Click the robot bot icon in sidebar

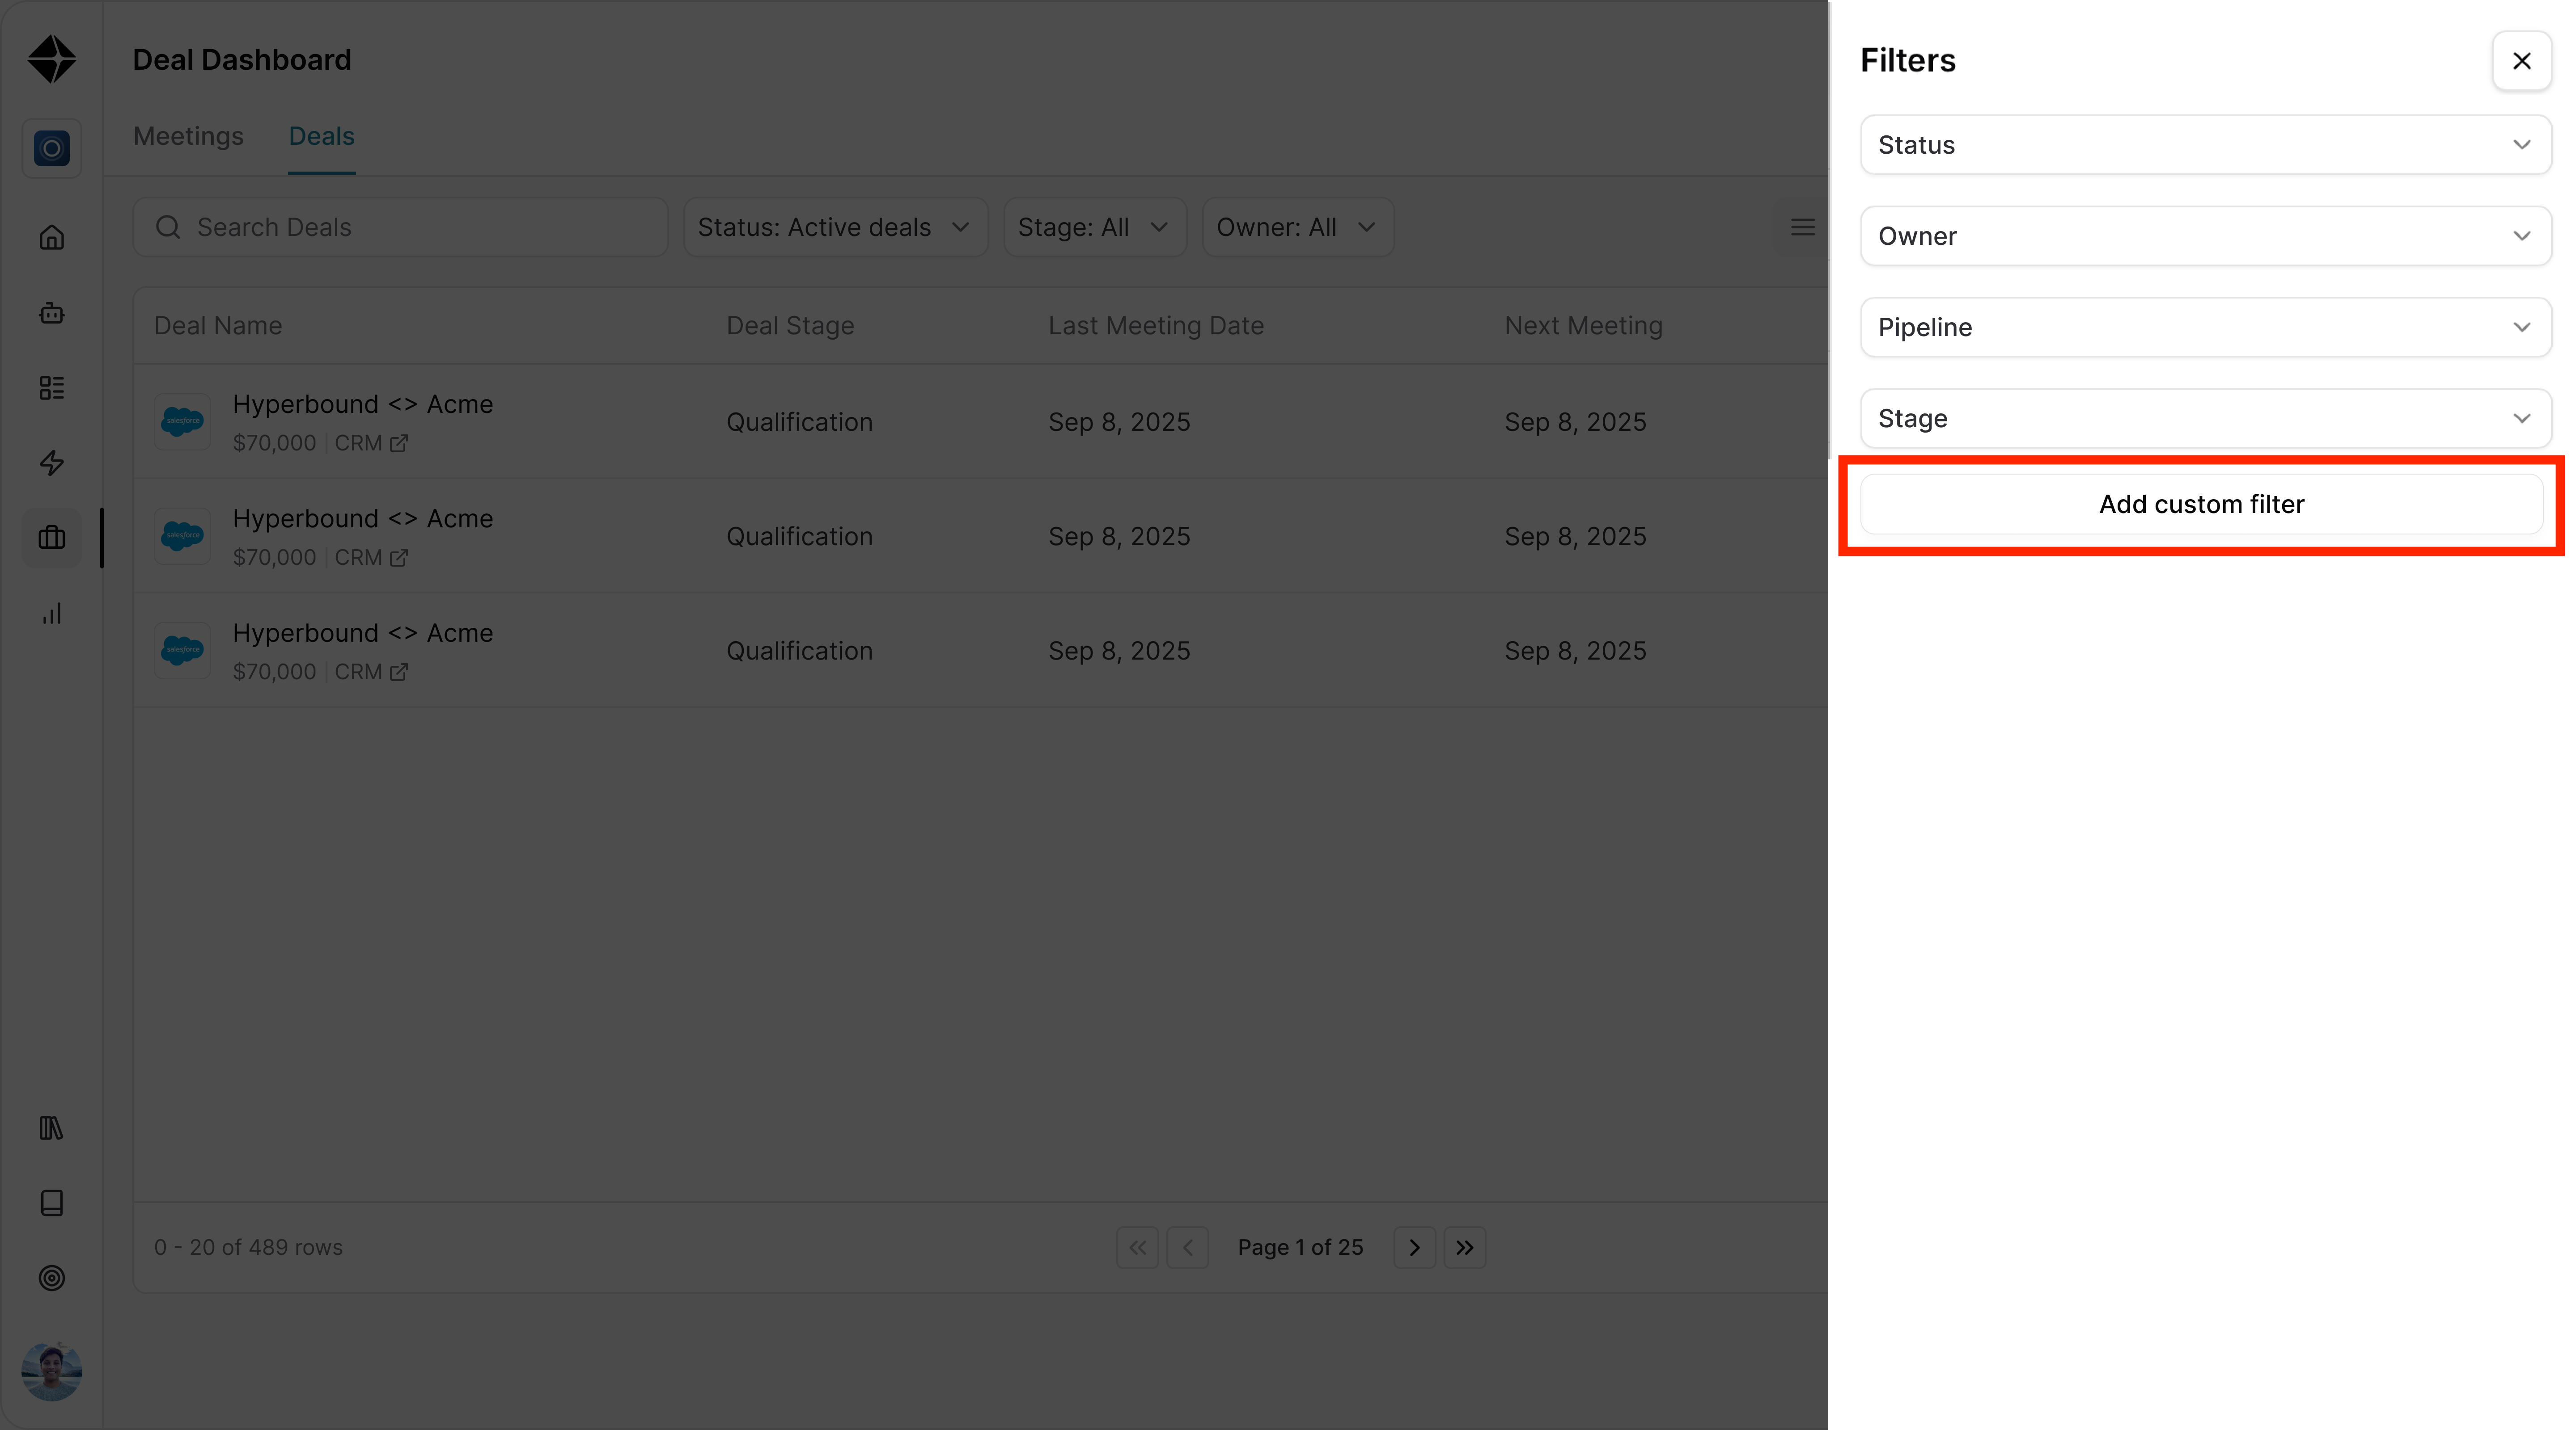[x=52, y=313]
